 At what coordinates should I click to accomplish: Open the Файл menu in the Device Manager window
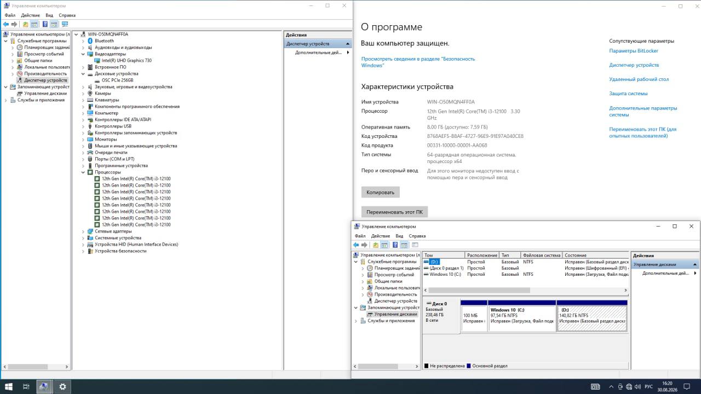pyautogui.click(x=10, y=15)
